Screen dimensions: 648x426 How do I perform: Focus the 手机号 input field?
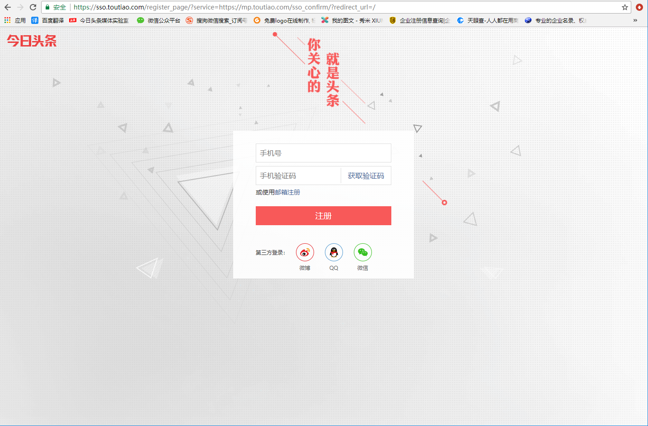click(323, 153)
